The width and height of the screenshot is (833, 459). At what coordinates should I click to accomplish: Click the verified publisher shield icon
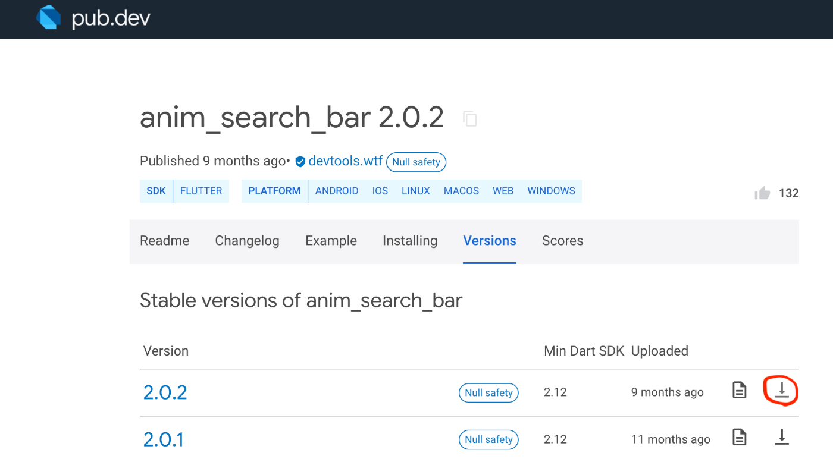300,161
